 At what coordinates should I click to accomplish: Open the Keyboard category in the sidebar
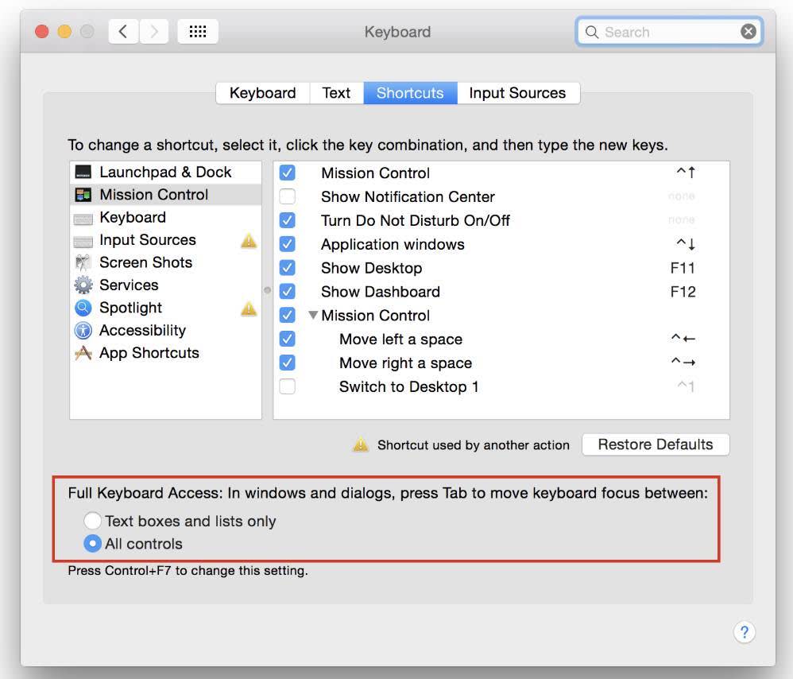pyautogui.click(x=132, y=217)
